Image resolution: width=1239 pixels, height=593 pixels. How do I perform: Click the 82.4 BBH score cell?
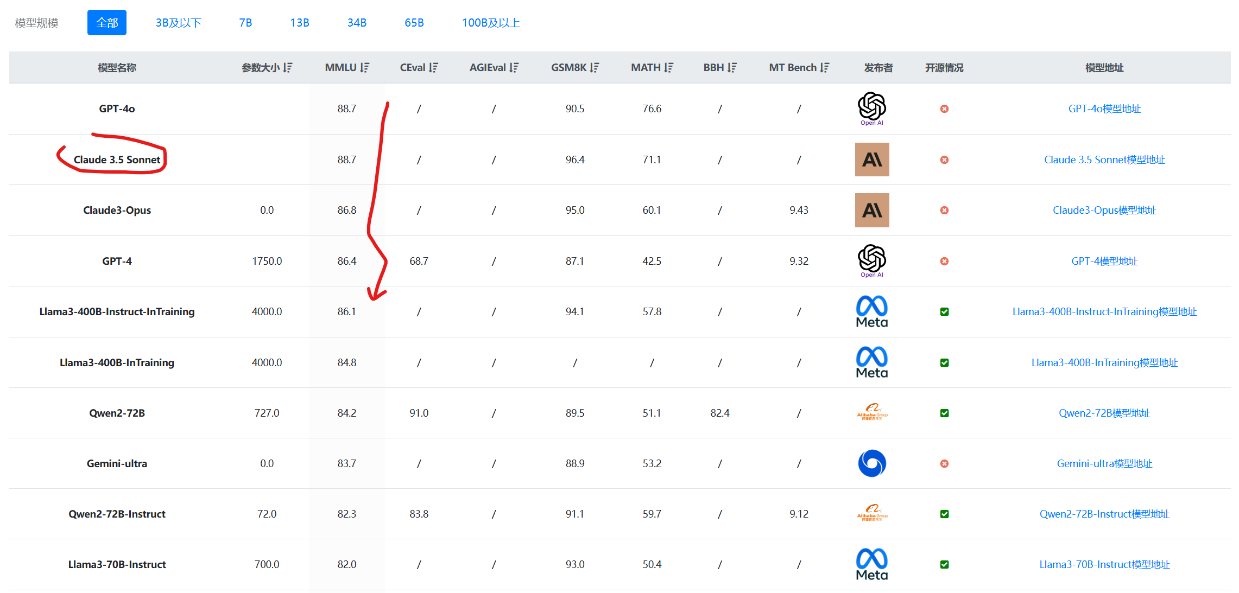click(719, 413)
